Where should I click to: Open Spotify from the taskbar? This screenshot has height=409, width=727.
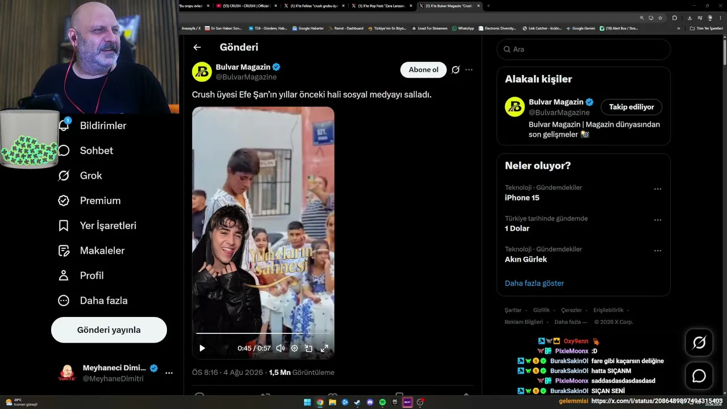tap(382, 402)
